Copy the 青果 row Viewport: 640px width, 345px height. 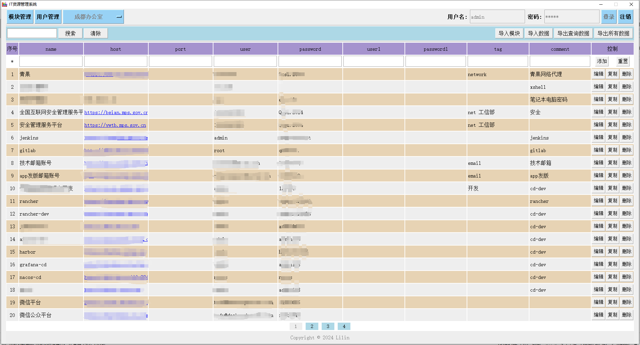[613, 74]
